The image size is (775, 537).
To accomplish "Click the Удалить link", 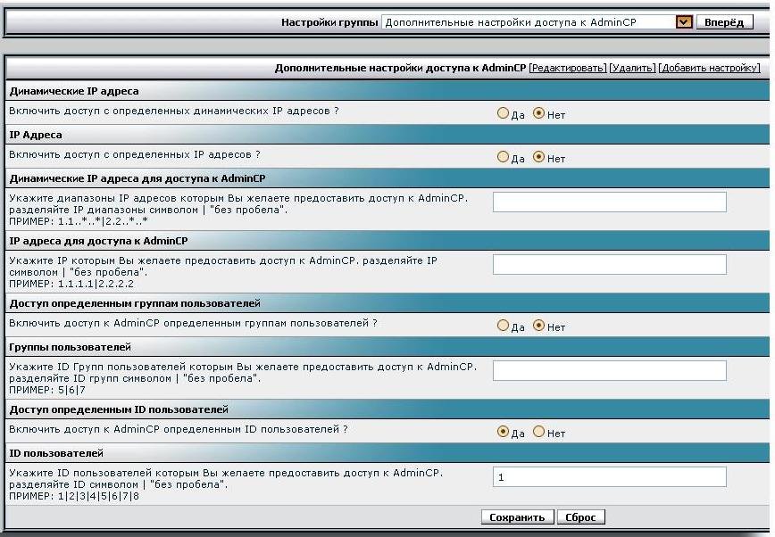I will (632, 68).
